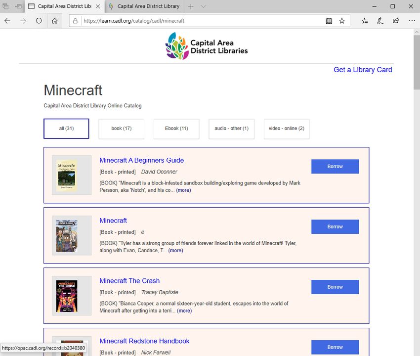This screenshot has height=356, width=420.
Task: Refresh the current page
Action: (x=39, y=21)
